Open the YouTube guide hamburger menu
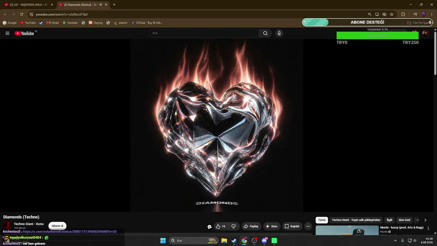 [x=7, y=33]
